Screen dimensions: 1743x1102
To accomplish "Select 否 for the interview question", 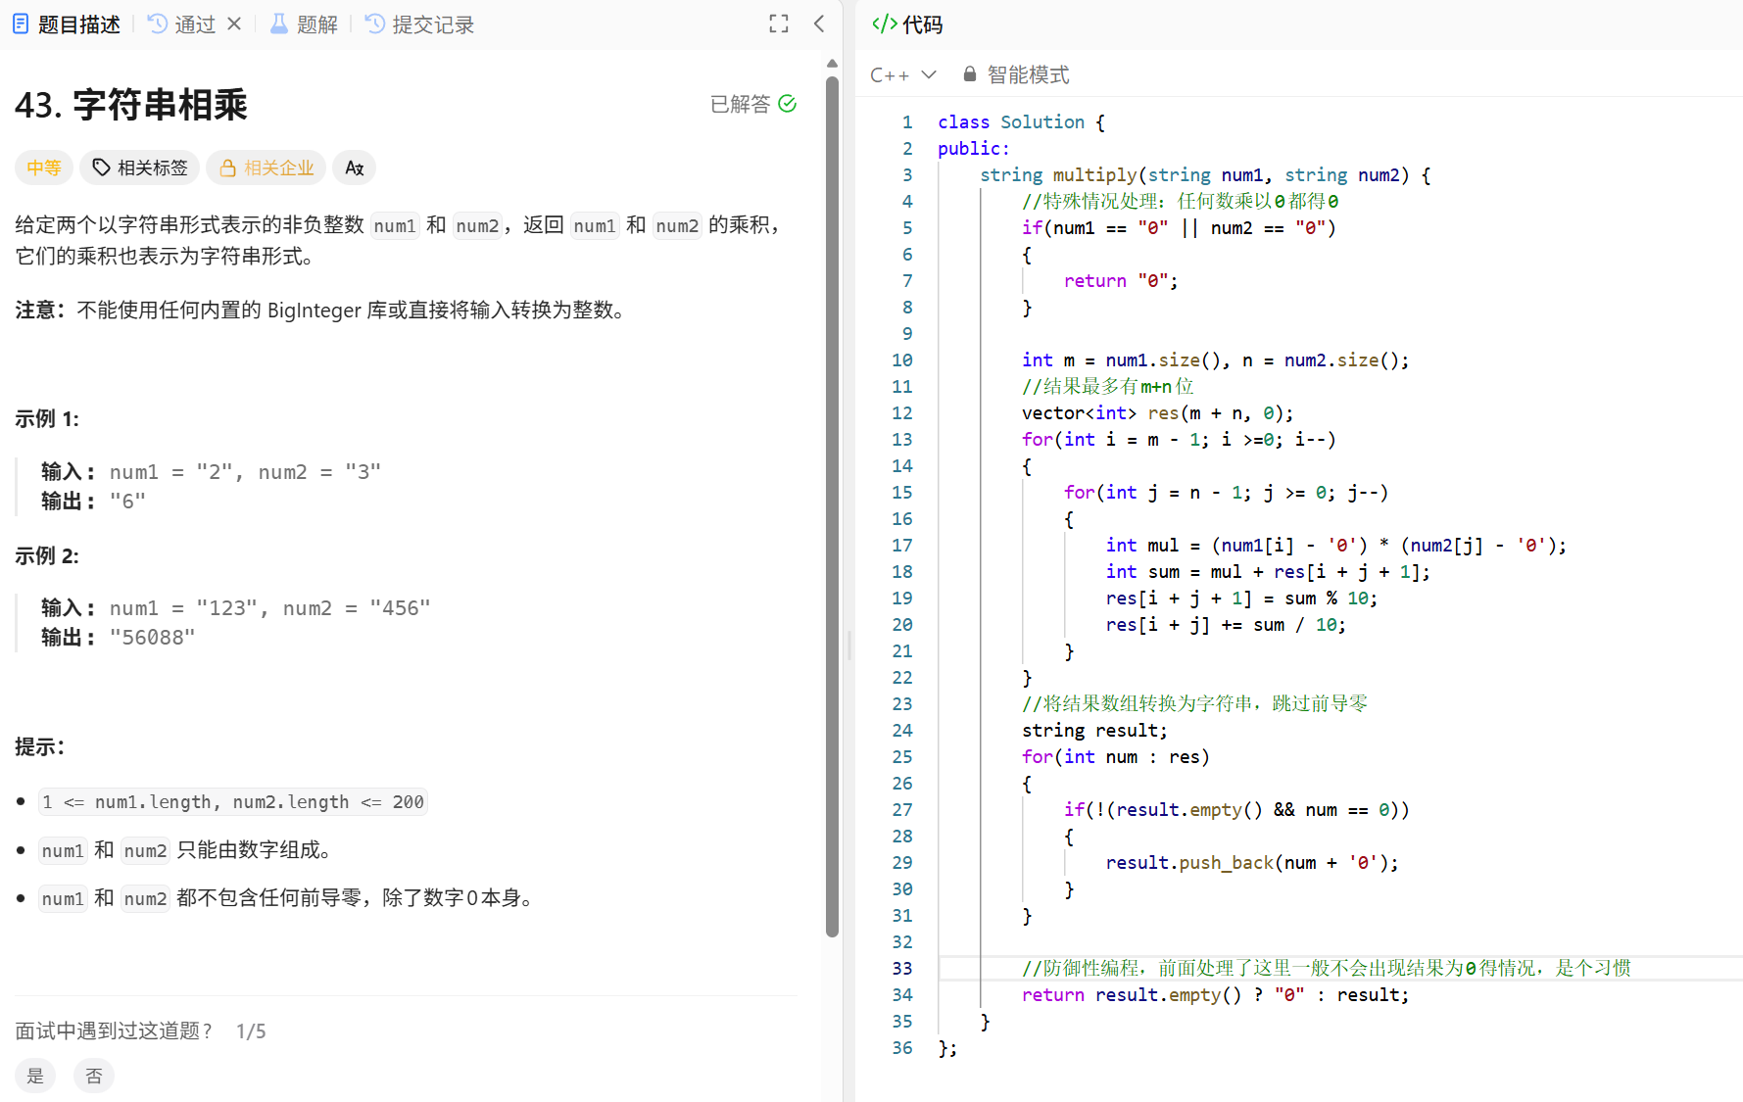I will [93, 1076].
